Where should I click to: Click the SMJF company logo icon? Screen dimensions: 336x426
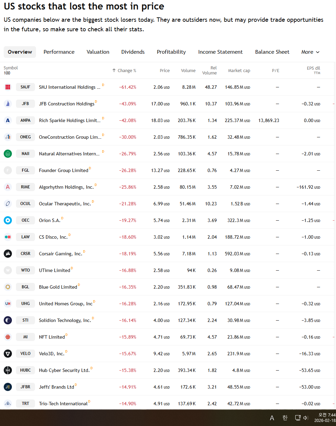(x=8, y=87)
